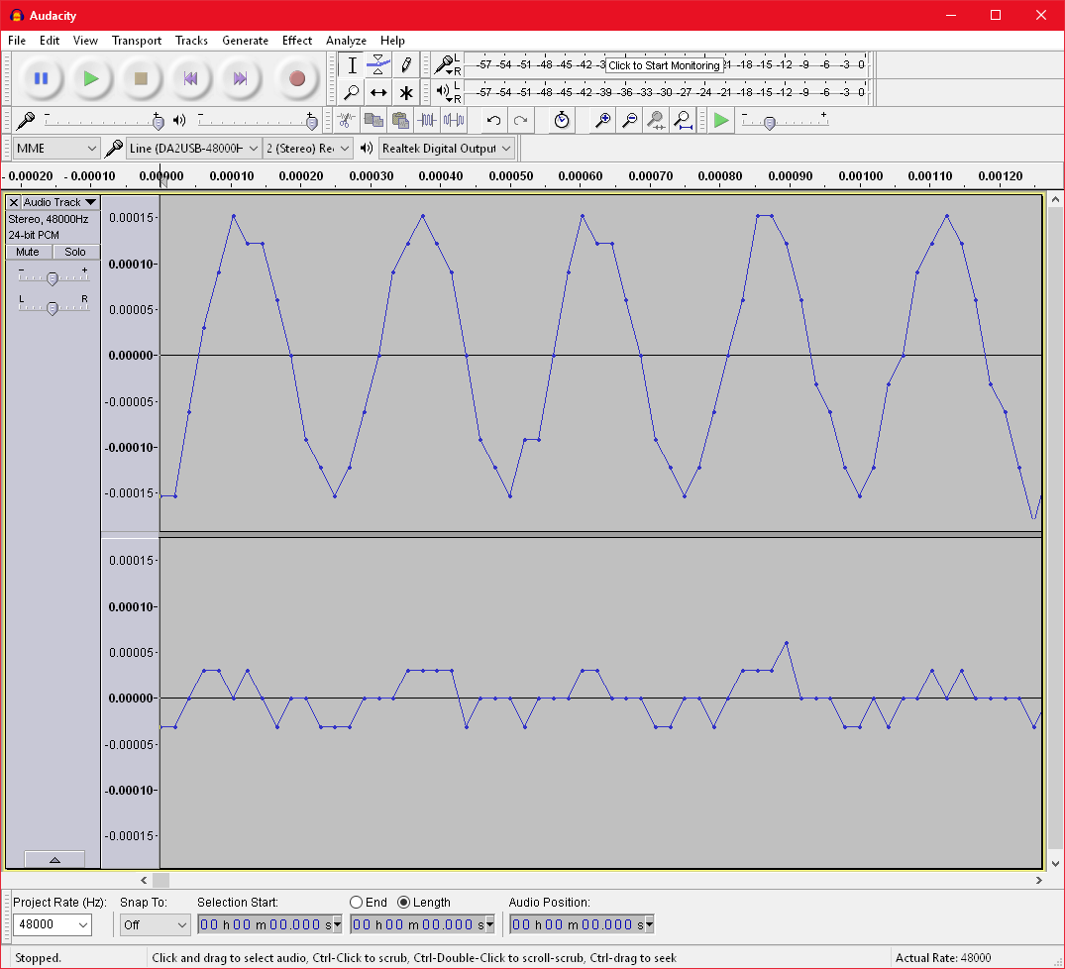Select the Length radio button
The height and width of the screenshot is (969, 1065).
[403, 903]
